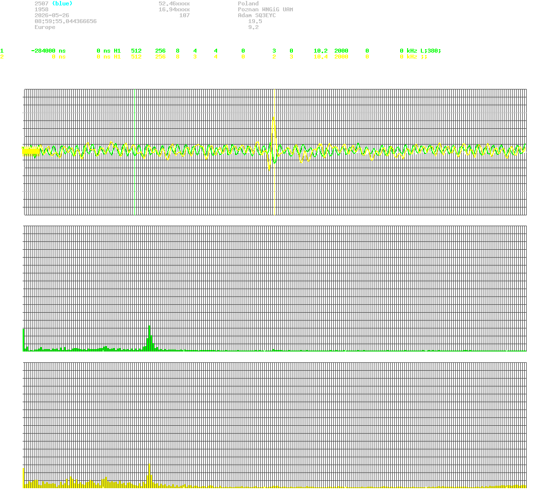Click the 512 value in yellow row

click(x=136, y=57)
